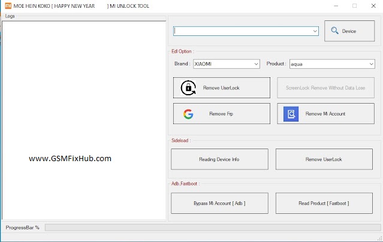Click Reading Device Info button

click(219, 159)
